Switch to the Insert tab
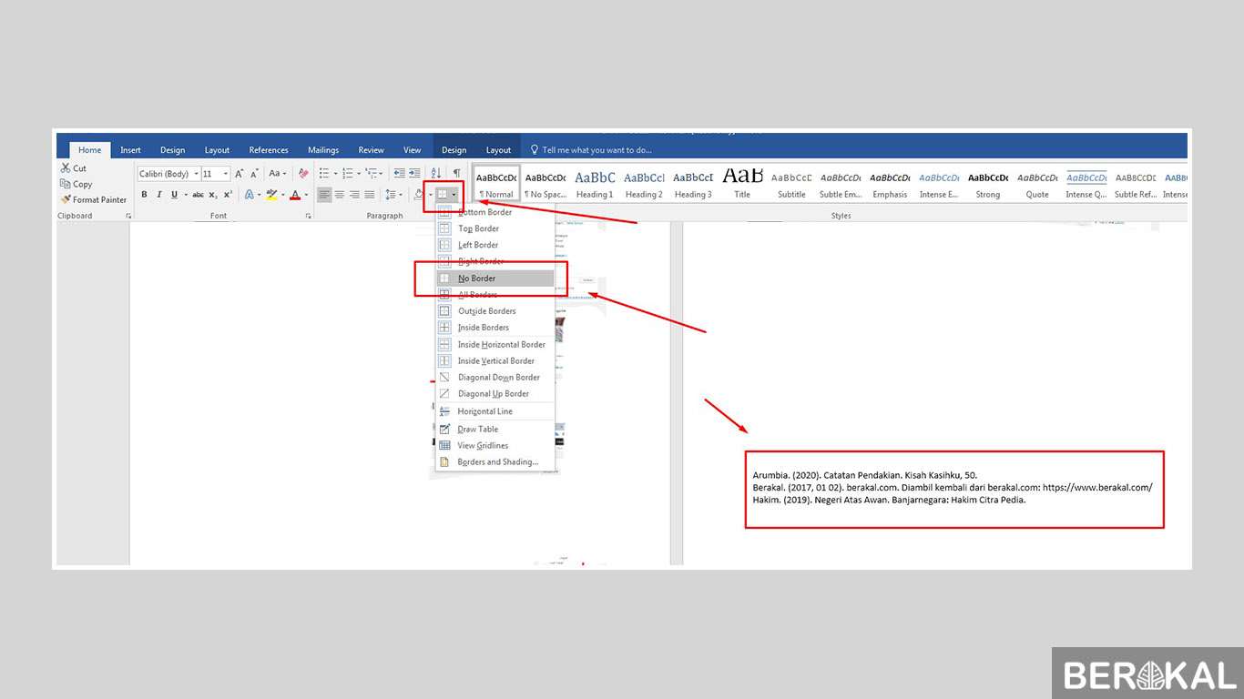 (130, 150)
